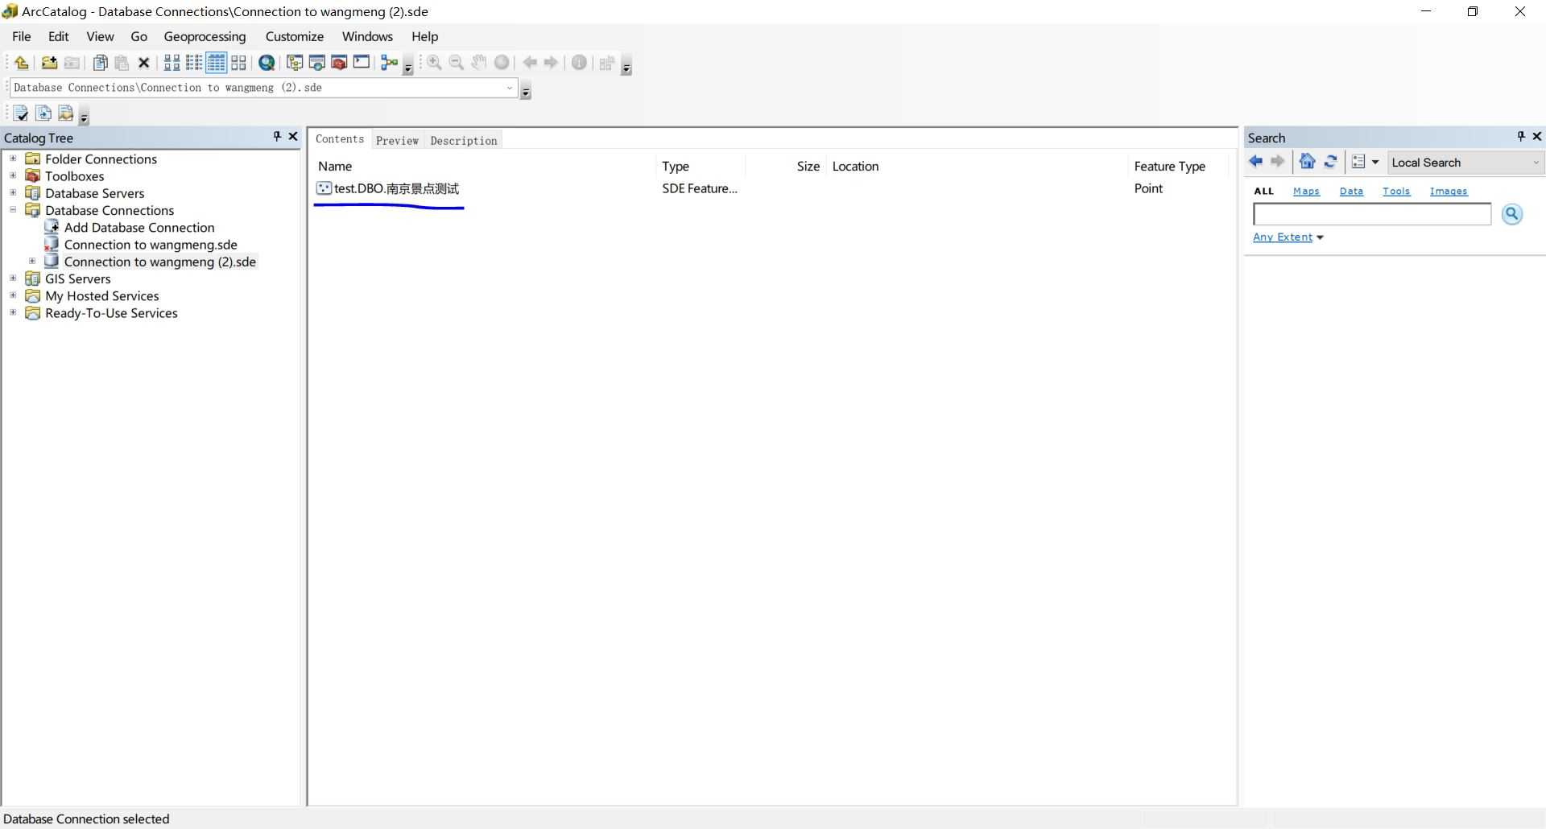Close the Search panel
The width and height of the screenshot is (1546, 829).
click(1537, 137)
